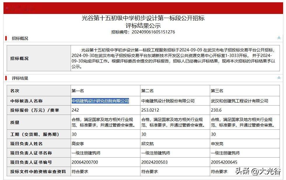Viewport: 286px width, 180px height.
Task: Click the 名次 row label
Action: tap(15, 91)
